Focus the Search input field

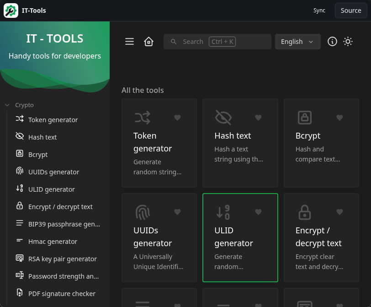(217, 42)
